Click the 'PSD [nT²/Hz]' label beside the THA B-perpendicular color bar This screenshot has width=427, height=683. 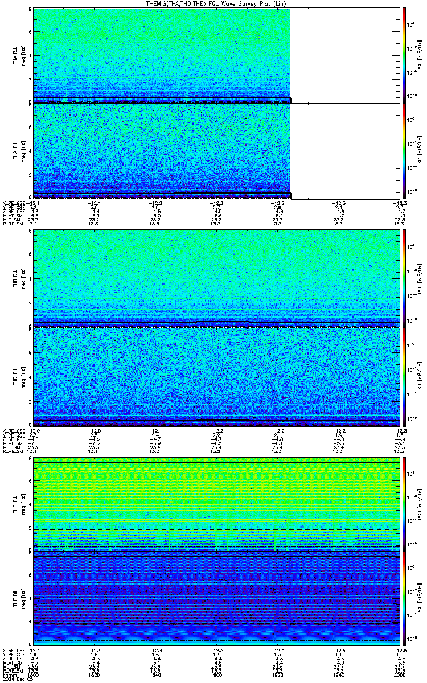click(420, 56)
